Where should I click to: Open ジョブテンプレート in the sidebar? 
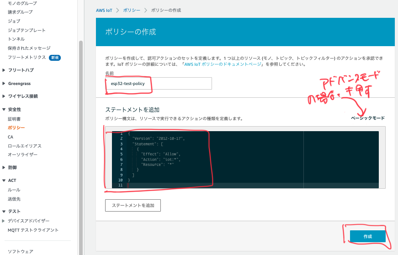tap(27, 30)
